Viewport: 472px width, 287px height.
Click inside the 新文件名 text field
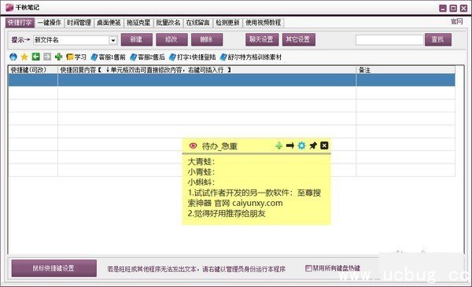[x=71, y=40]
